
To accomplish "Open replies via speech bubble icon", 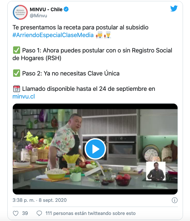I will [x=39, y=213].
